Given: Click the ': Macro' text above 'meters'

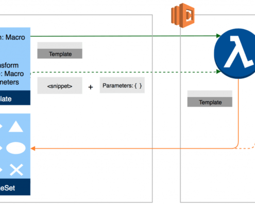Looking at the screenshot, I should pyautogui.click(x=12, y=74).
